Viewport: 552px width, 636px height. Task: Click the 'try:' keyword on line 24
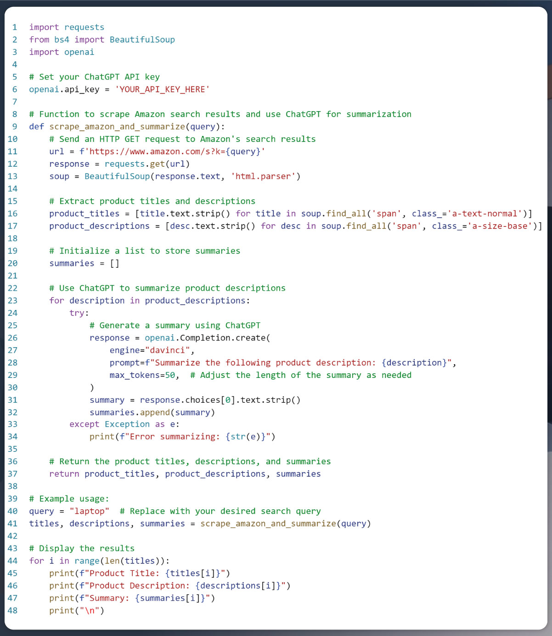pos(79,312)
